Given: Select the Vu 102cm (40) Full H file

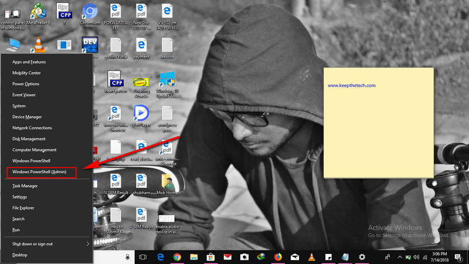Looking at the screenshot, I should [167, 16].
